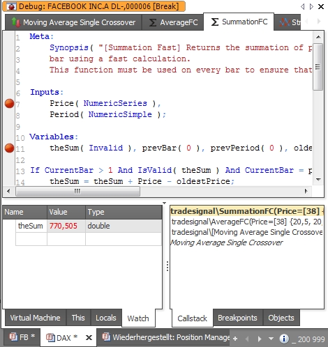Click the Inputs keyword on line 6
Screen dimensions: 328x347
click(x=45, y=92)
